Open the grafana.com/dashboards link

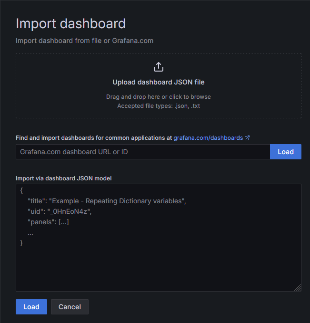pyautogui.click(x=208, y=138)
